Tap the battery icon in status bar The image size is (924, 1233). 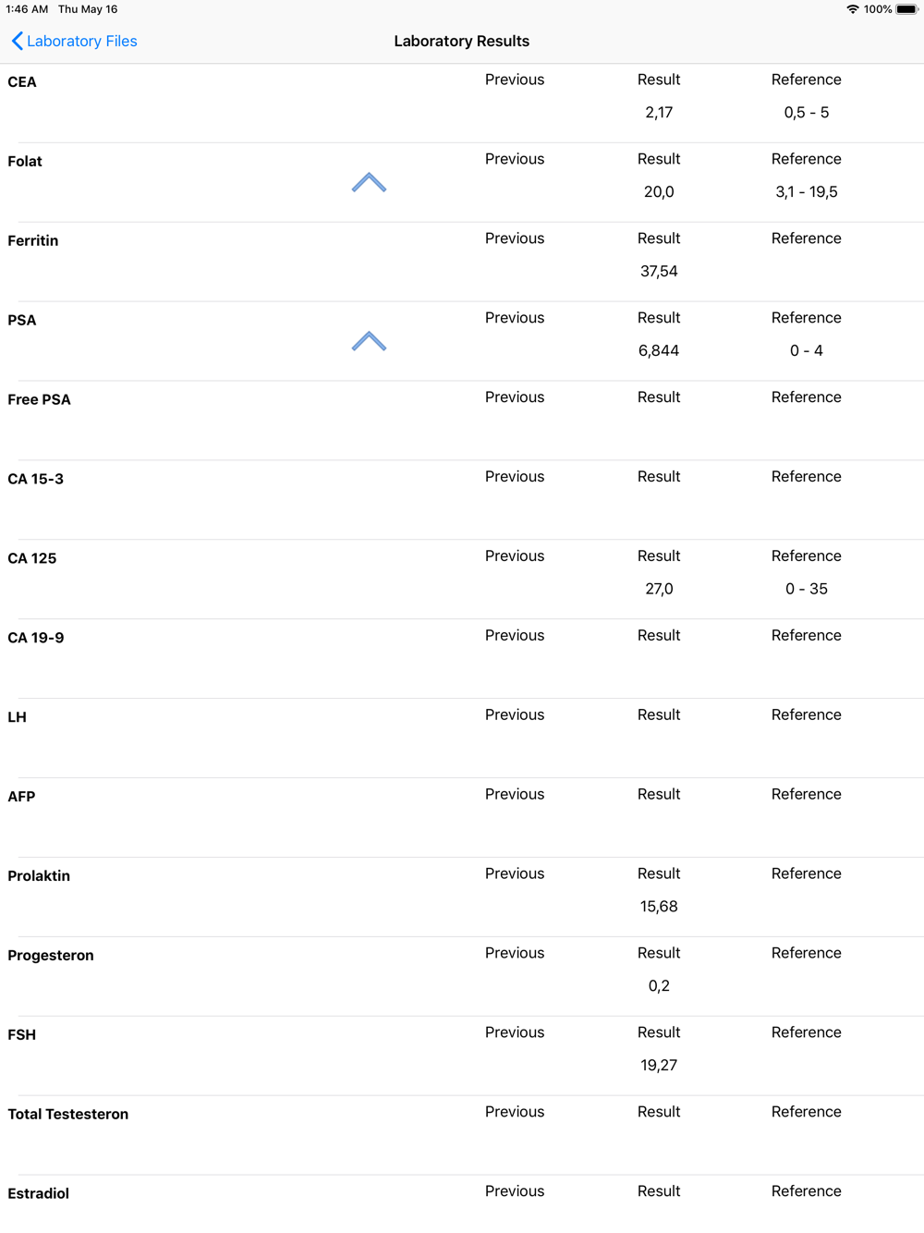tap(906, 9)
